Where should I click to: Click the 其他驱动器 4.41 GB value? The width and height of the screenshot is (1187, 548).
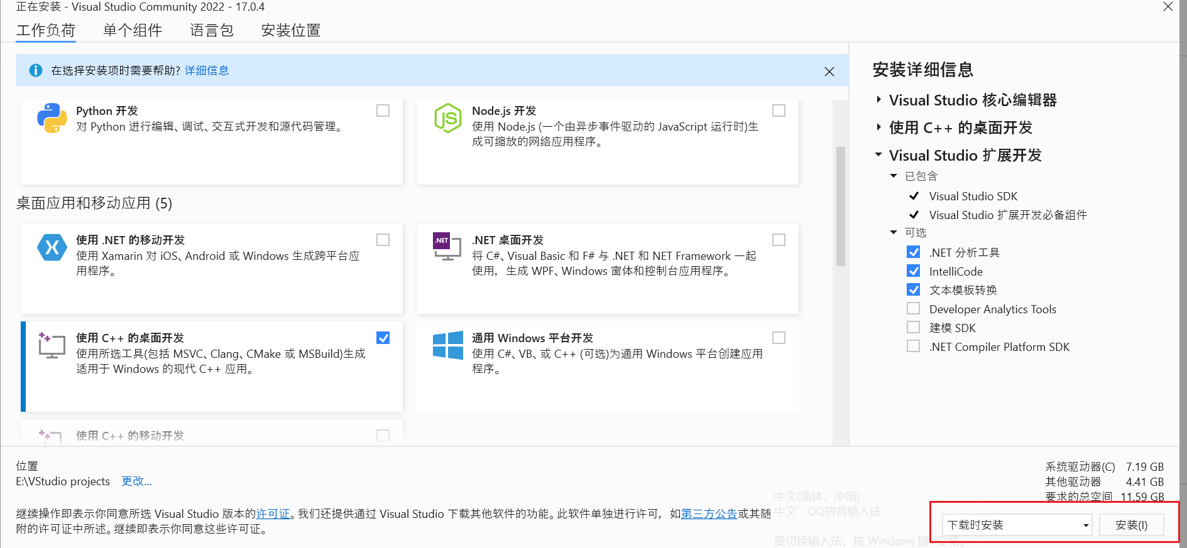(x=1145, y=482)
